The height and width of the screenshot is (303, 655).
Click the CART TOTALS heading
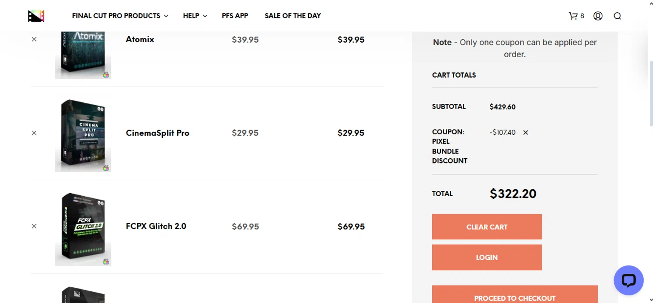coord(454,75)
